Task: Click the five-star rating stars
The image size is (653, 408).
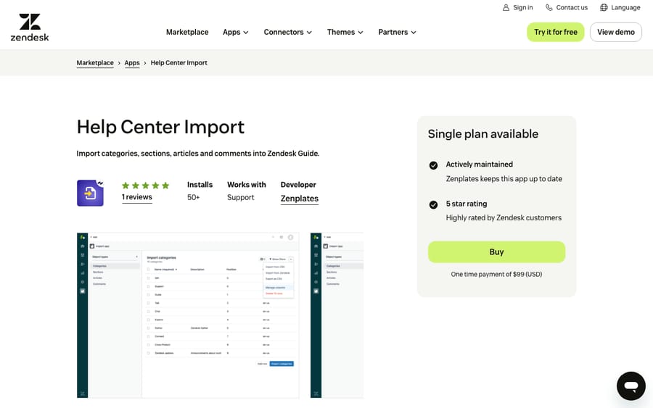Action: pos(145,186)
